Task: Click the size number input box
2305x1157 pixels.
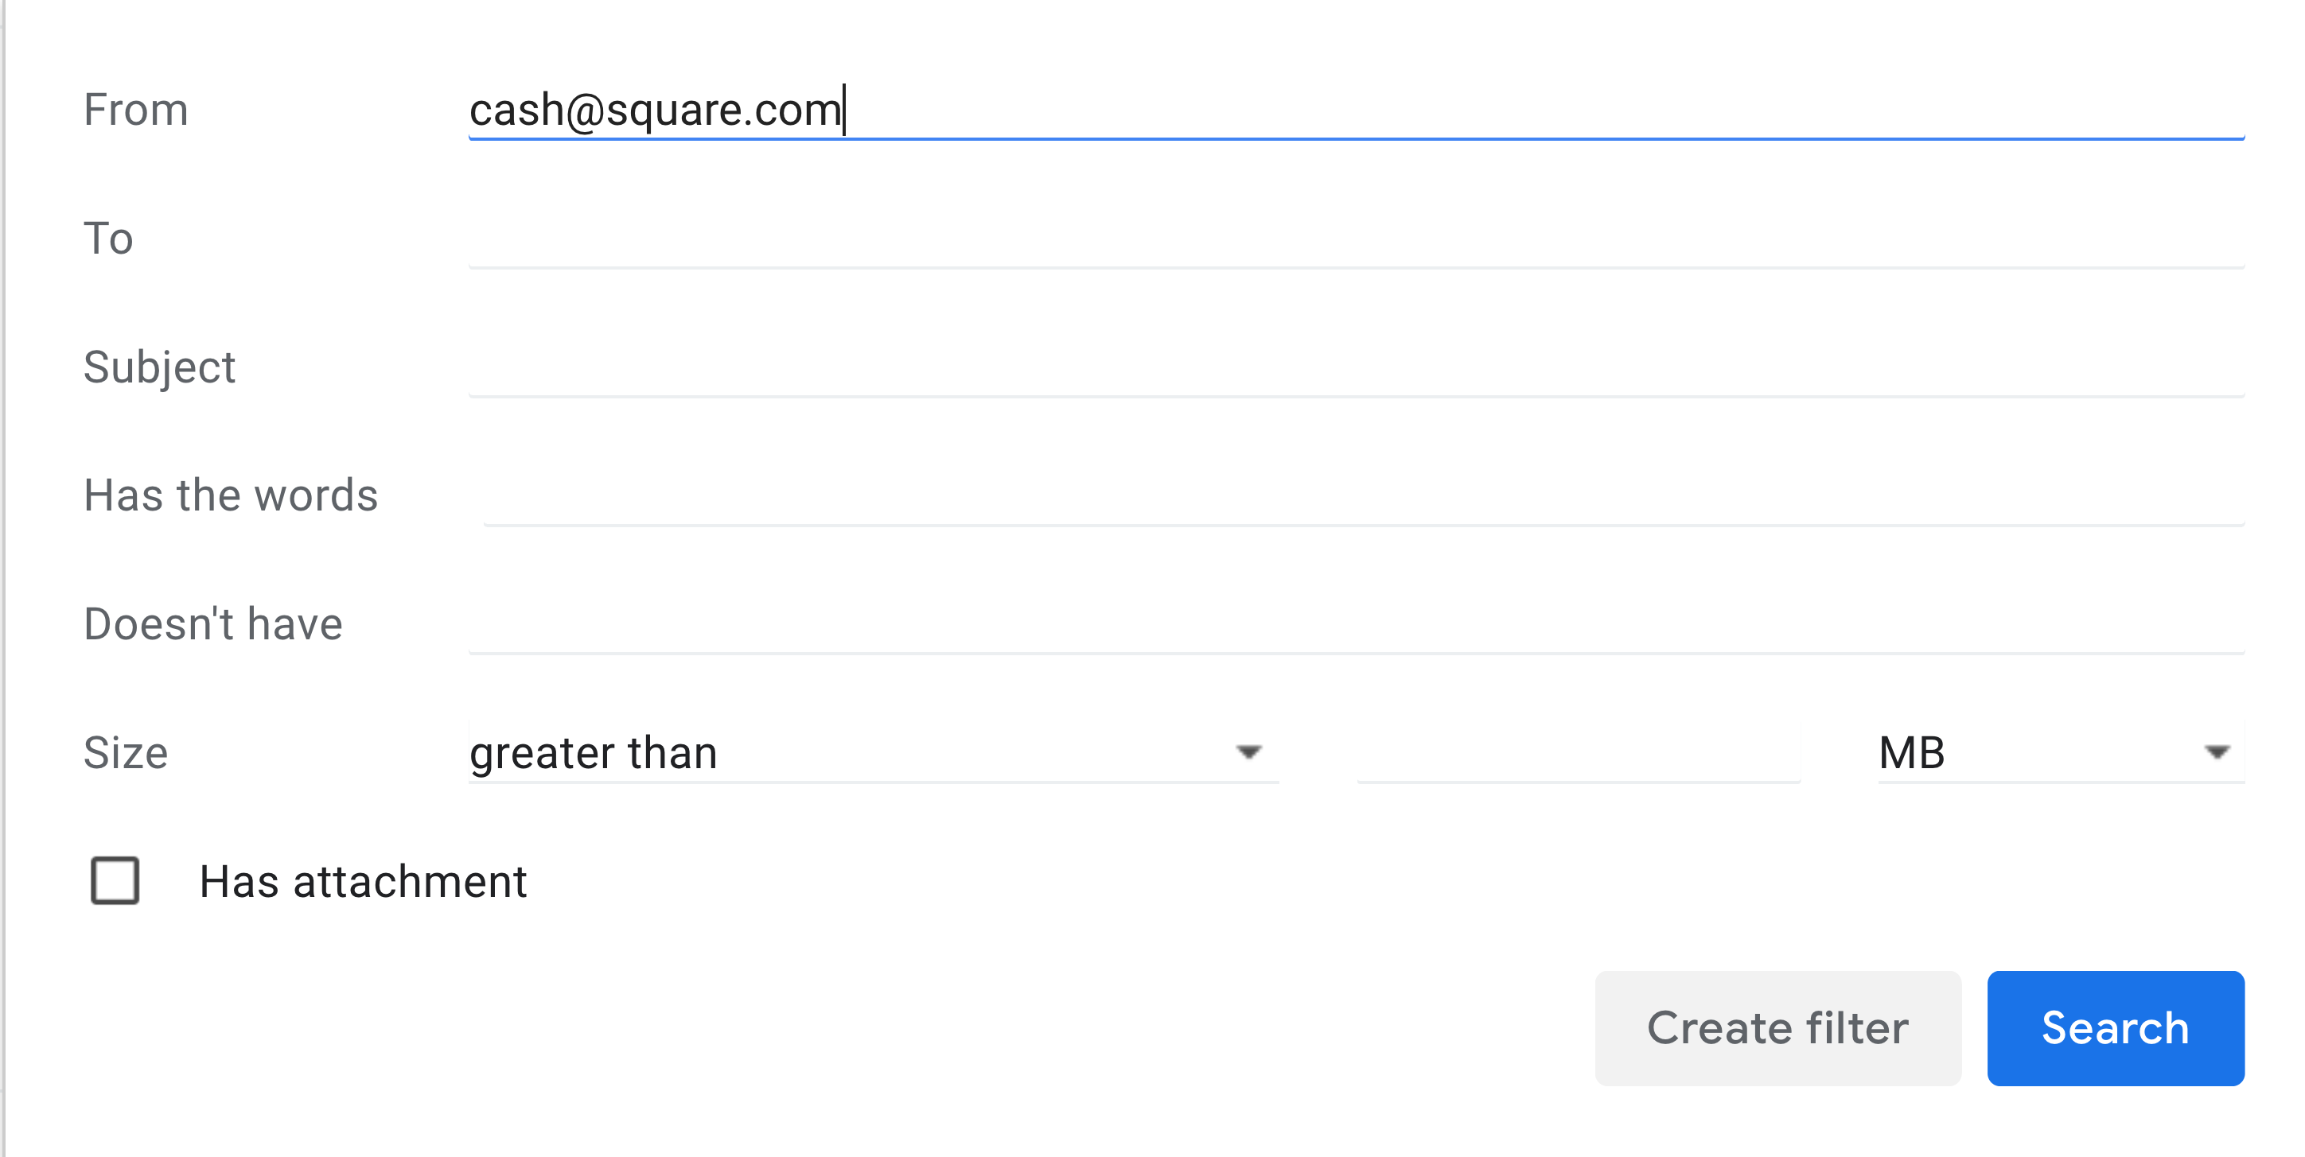Action: [x=1579, y=753]
